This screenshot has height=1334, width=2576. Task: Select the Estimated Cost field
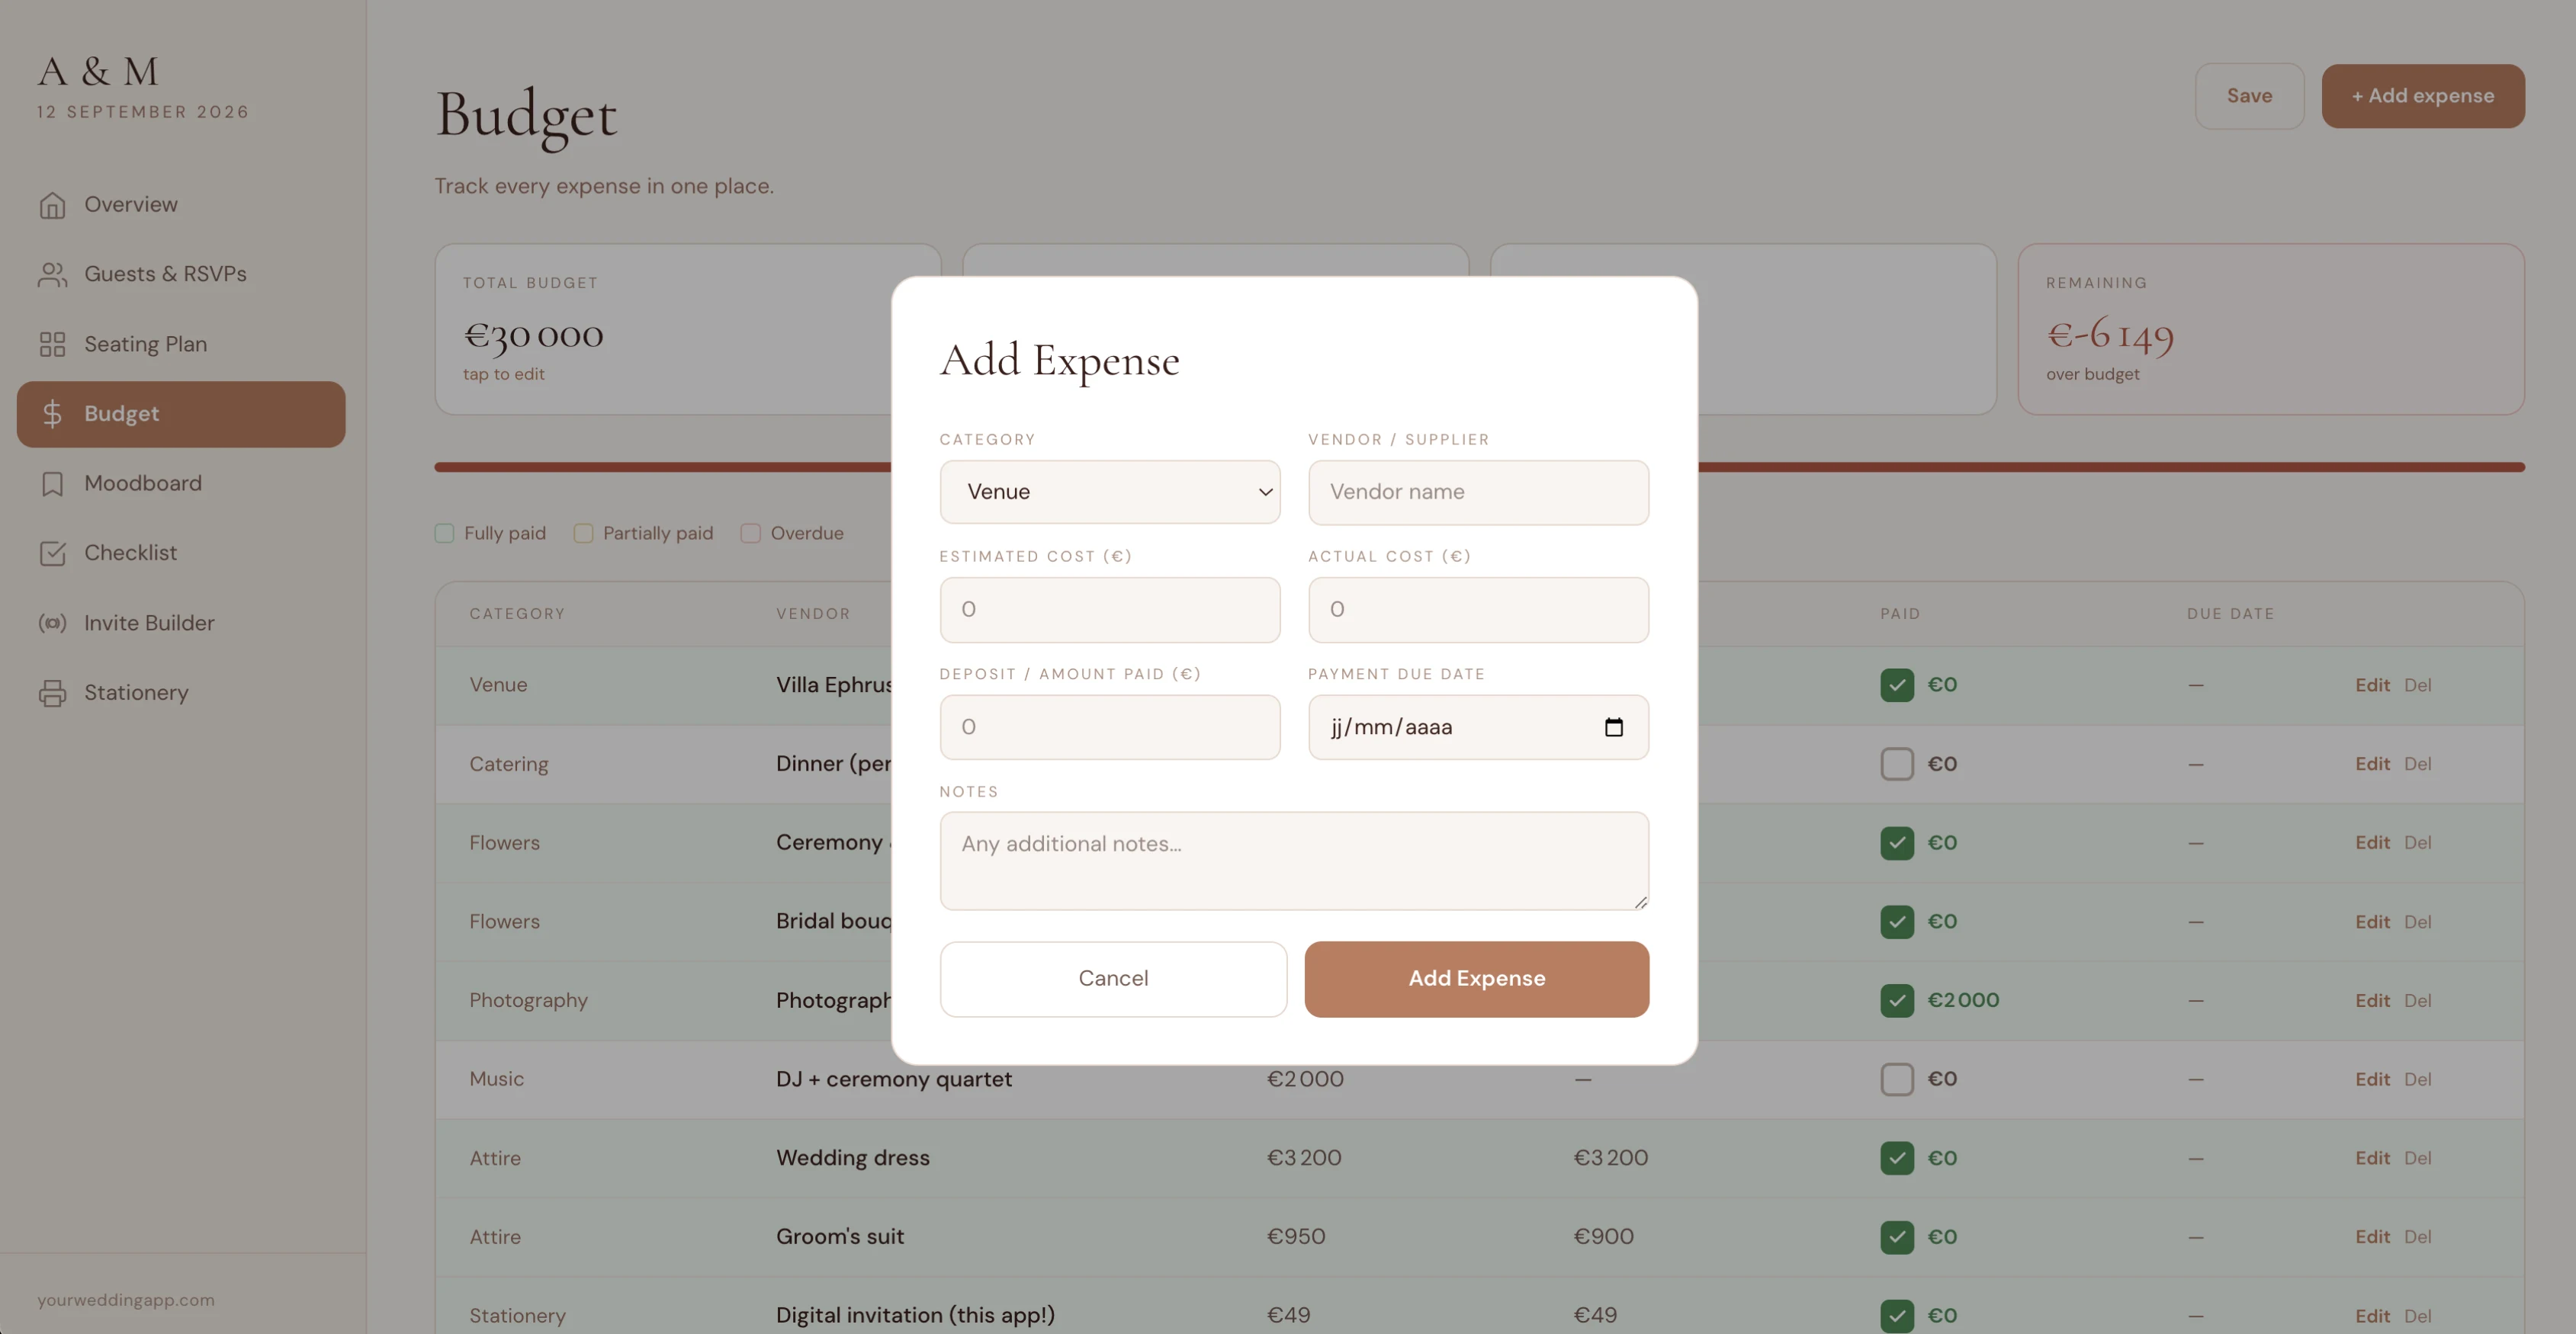[1109, 610]
